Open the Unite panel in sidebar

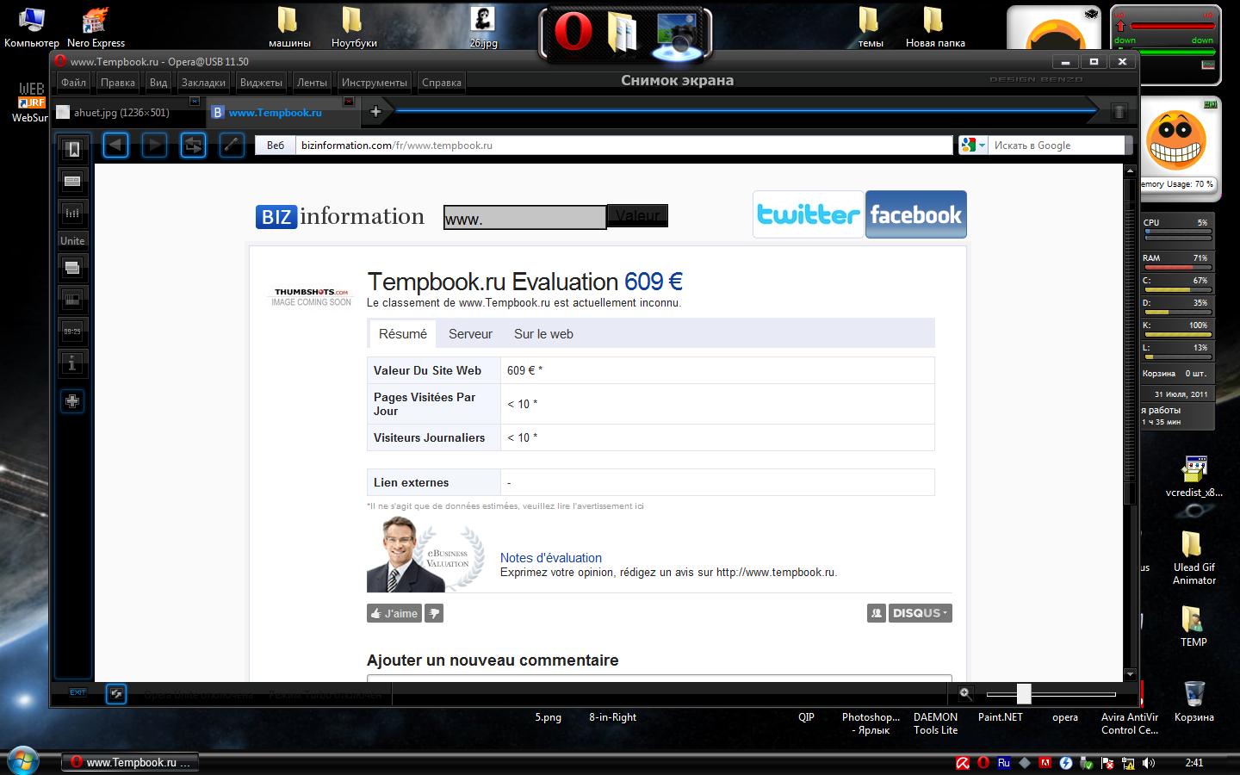[x=72, y=241]
